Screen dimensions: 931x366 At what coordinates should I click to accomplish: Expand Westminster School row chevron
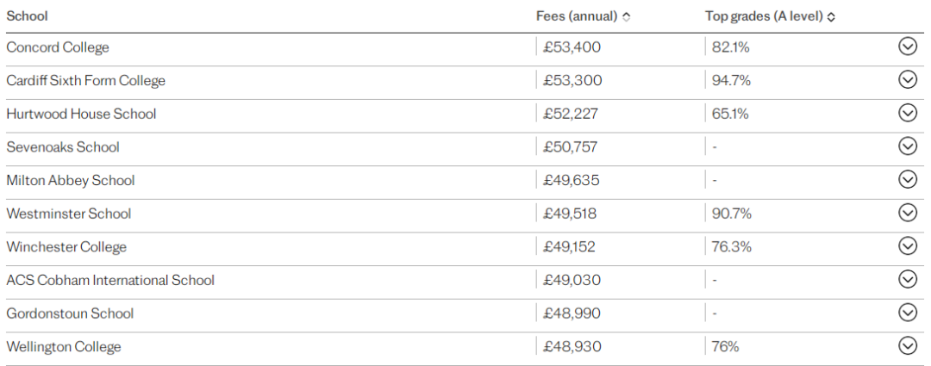907,212
